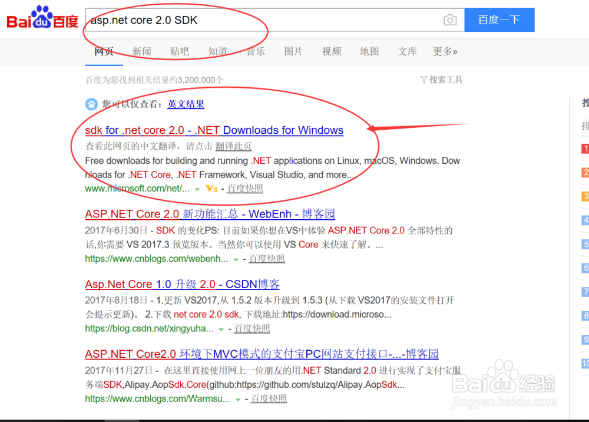Open 百度快照 for cnblogs Warmsu result
Viewport: 589px width, 422px height.
pos(269,398)
